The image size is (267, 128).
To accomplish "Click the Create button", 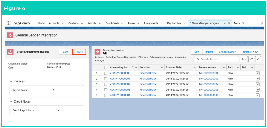I will click(x=79, y=52).
